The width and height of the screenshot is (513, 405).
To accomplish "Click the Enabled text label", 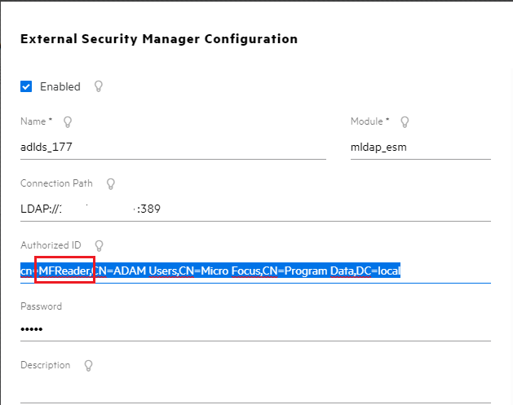I will [60, 86].
